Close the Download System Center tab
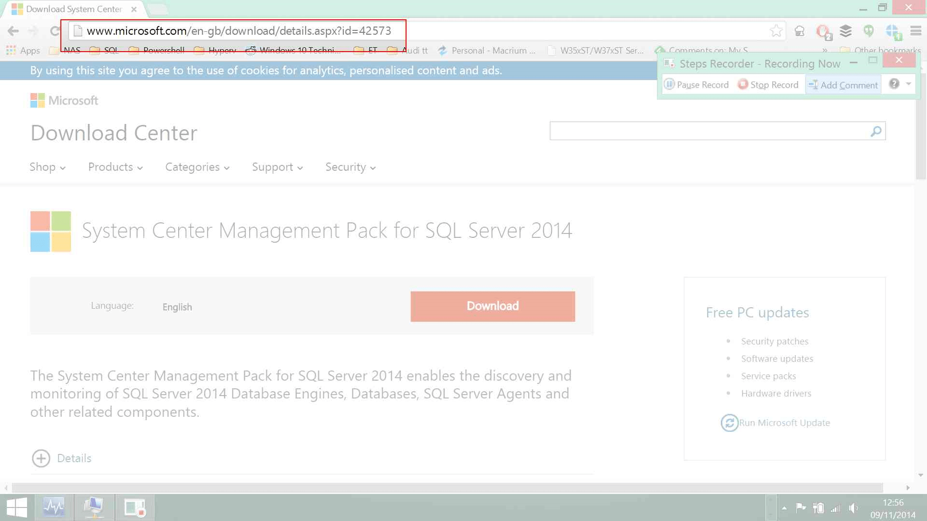Screen dimensions: 927x521 (x=134, y=9)
